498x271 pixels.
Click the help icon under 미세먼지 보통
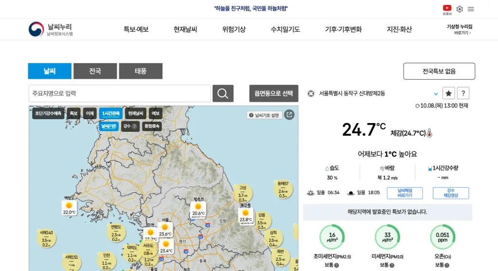391,265
